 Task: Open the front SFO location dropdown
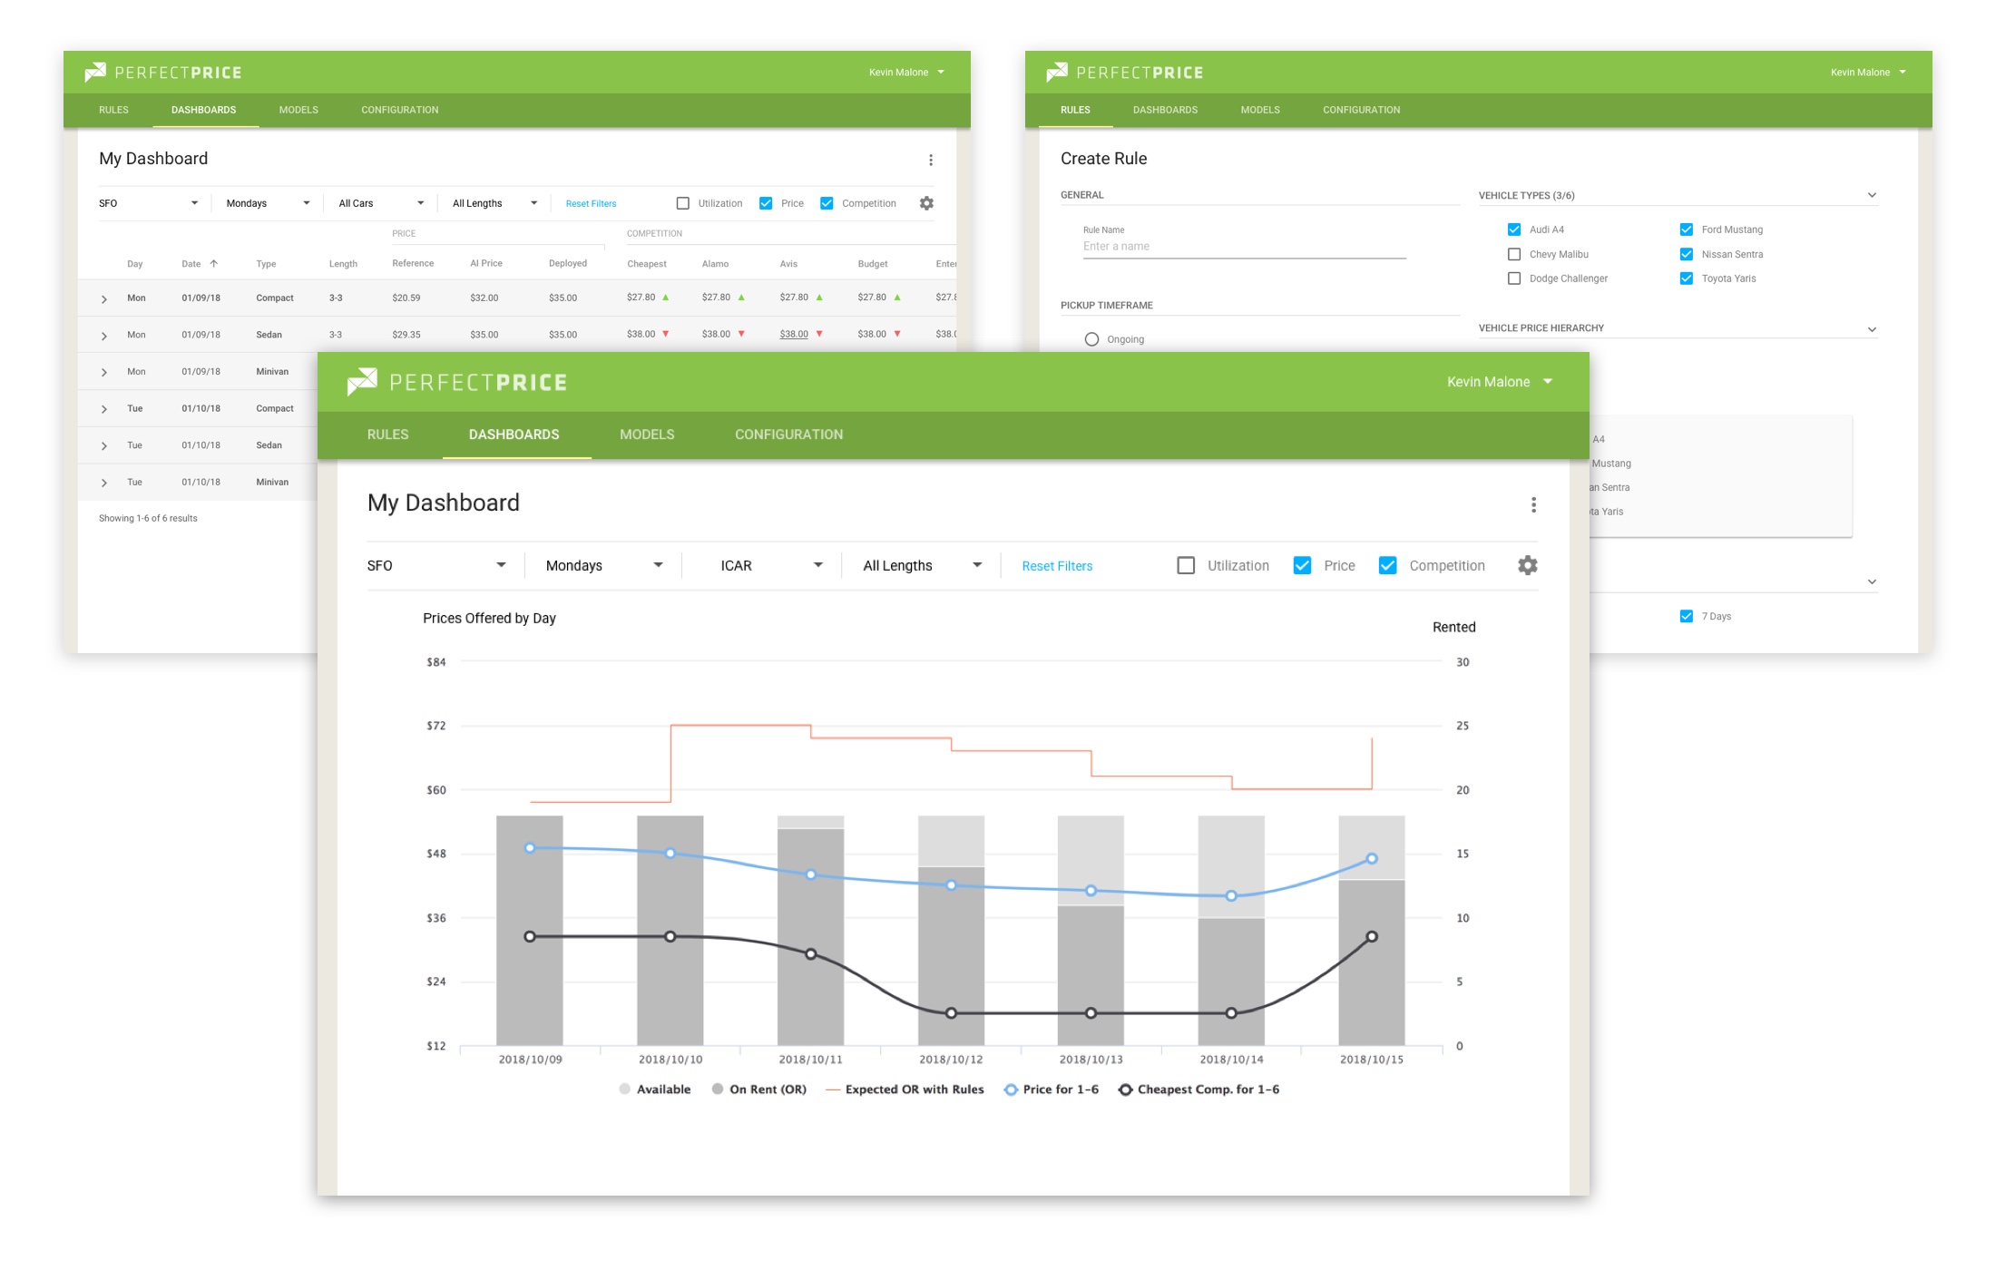pyautogui.click(x=435, y=565)
